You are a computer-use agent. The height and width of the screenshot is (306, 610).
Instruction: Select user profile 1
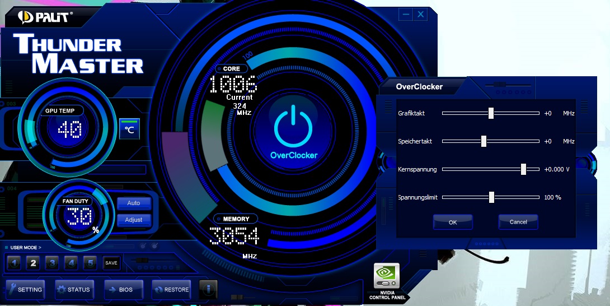click(x=14, y=263)
